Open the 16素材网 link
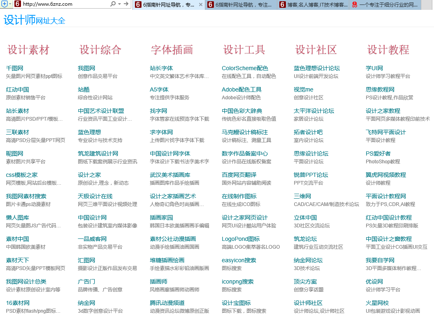The height and width of the screenshot is (316, 434). click(18, 303)
